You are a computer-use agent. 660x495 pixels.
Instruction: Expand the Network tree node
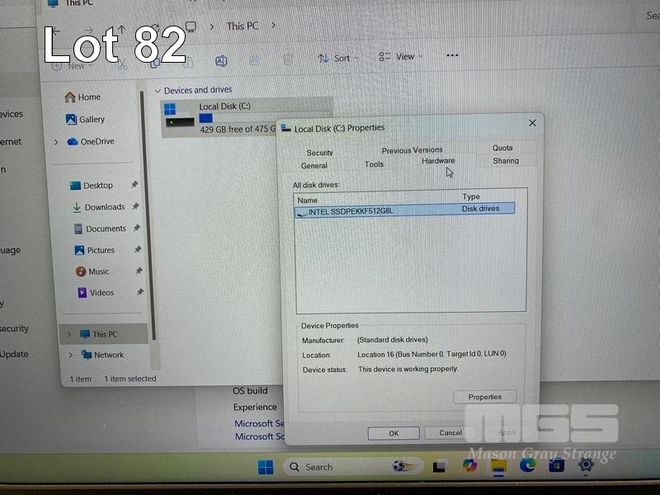pyautogui.click(x=70, y=356)
